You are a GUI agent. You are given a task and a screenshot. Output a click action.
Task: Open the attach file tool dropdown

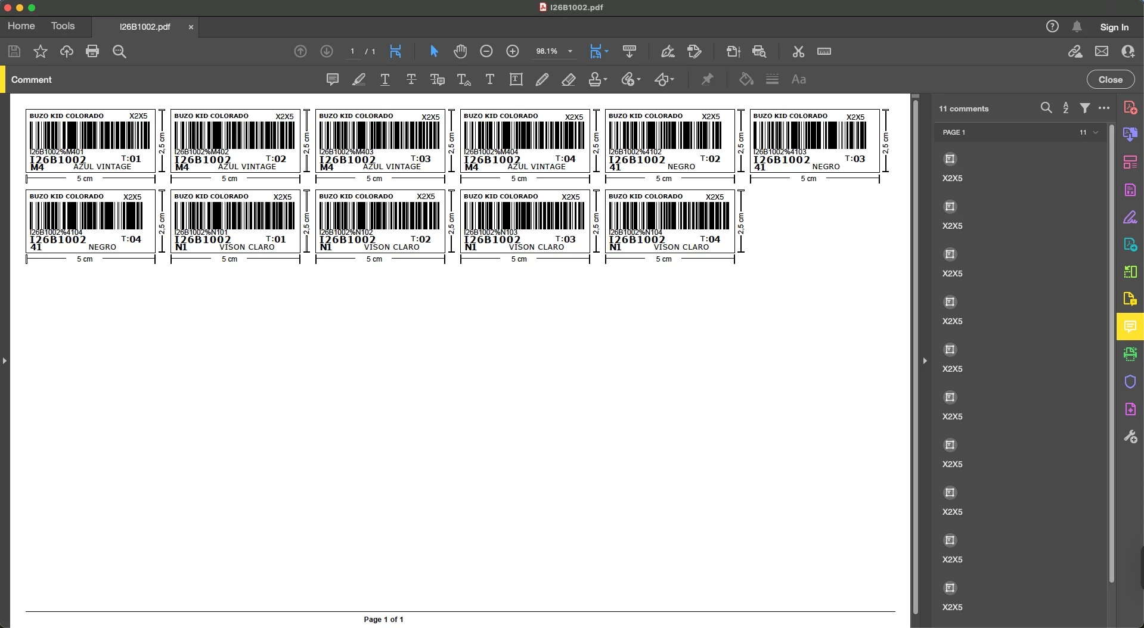pyautogui.click(x=631, y=79)
